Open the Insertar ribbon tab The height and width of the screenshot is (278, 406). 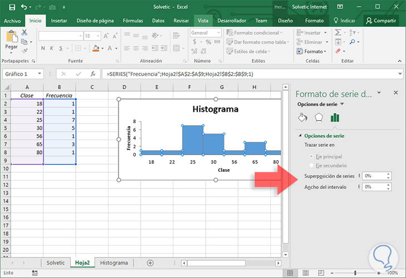point(59,21)
